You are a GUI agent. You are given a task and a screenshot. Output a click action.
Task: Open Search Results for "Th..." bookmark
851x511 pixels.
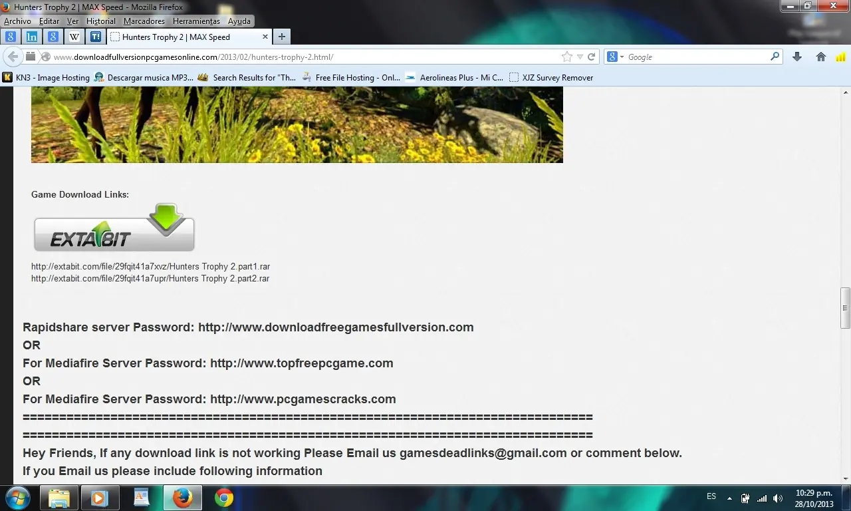[x=247, y=78]
